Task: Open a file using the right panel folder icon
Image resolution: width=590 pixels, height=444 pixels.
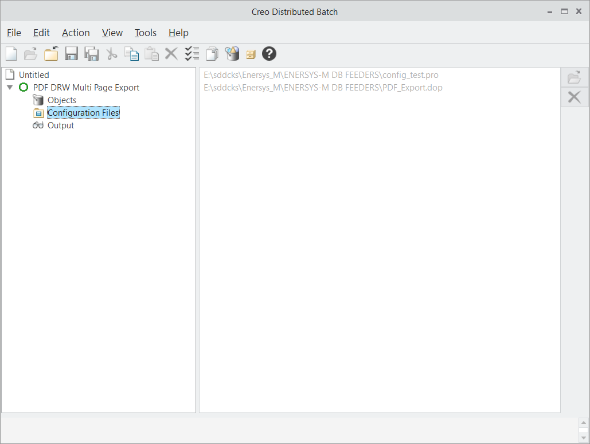Action: point(574,77)
